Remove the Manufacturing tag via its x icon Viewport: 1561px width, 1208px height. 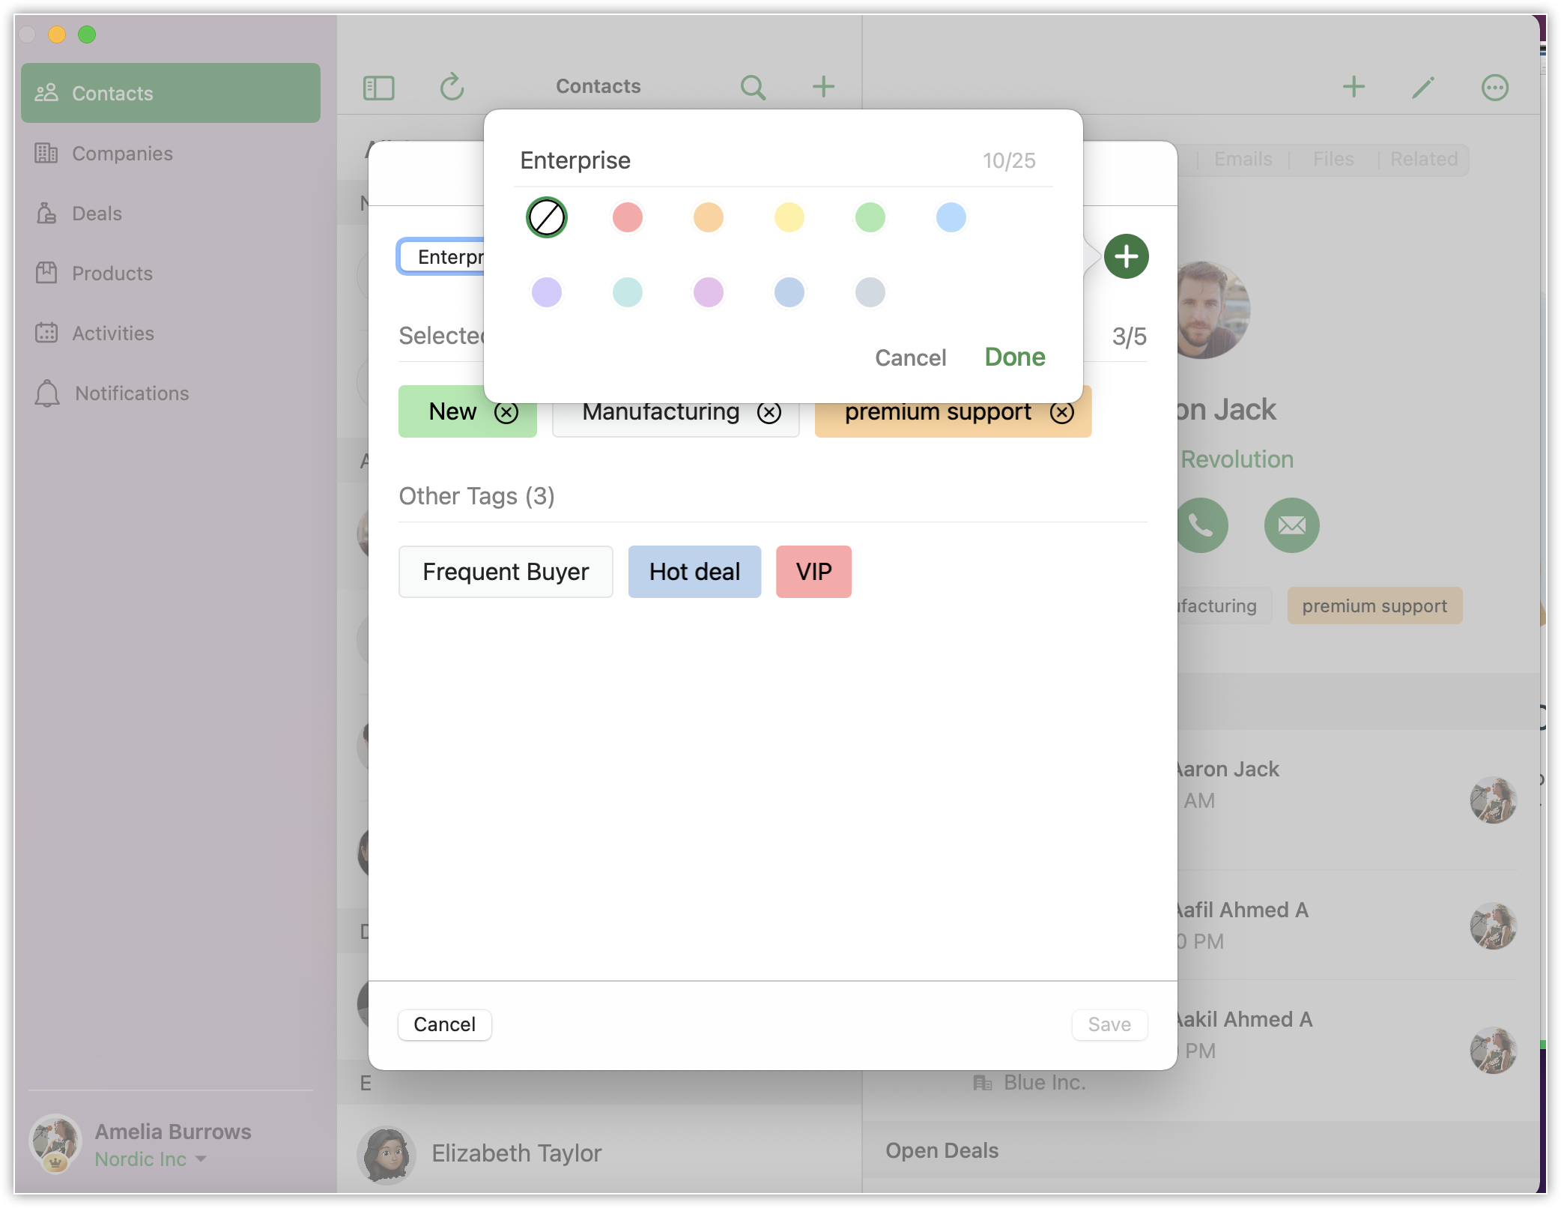click(769, 412)
